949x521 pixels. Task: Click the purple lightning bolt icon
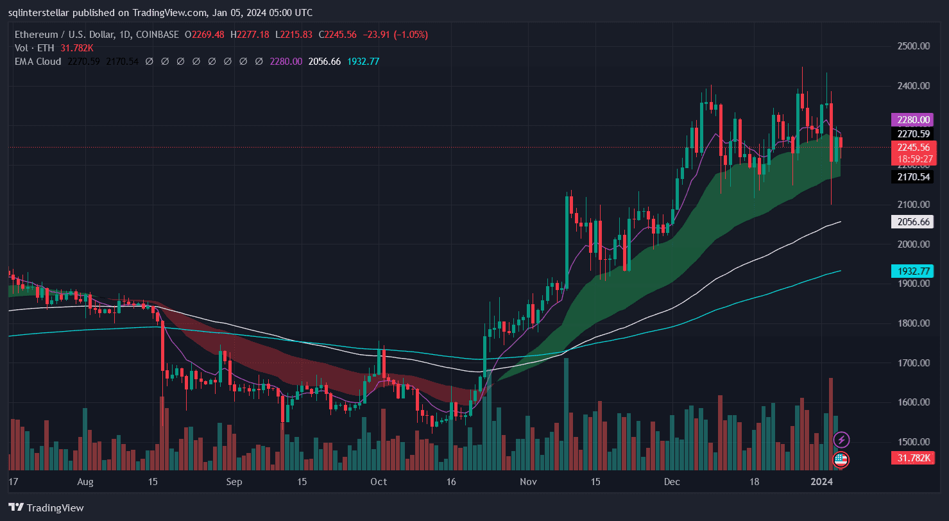point(841,440)
